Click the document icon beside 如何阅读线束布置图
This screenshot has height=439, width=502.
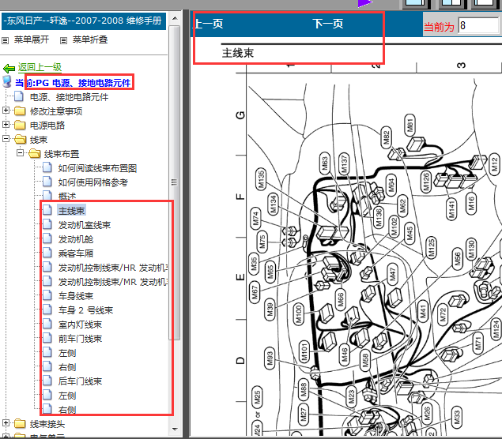click(47, 167)
